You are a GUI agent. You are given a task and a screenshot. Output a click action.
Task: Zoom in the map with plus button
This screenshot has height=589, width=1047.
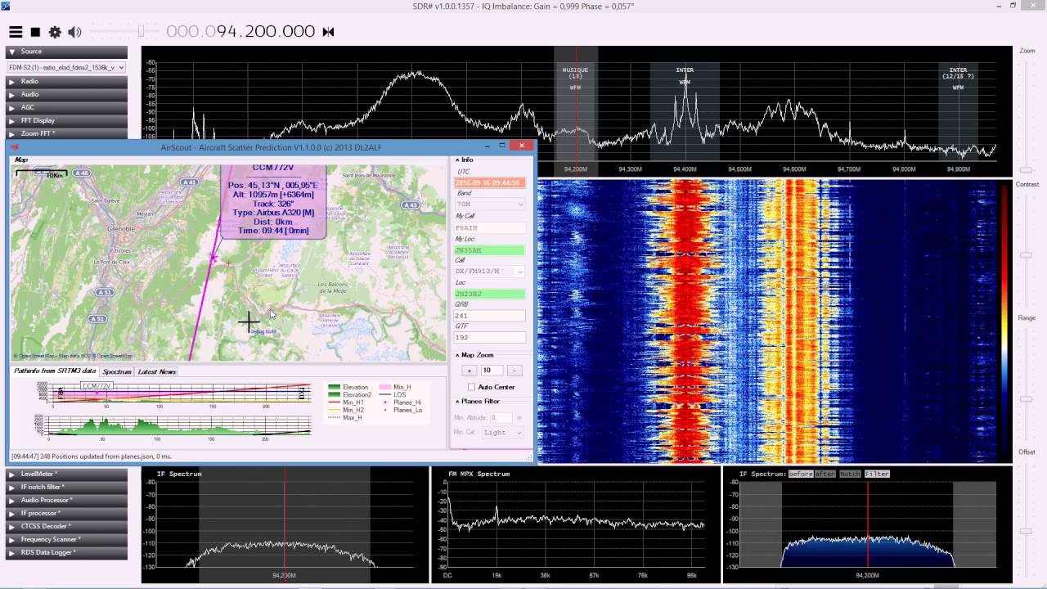coord(470,371)
